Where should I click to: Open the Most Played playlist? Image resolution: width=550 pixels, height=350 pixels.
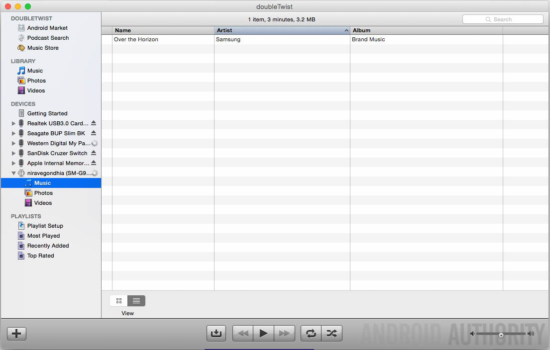(x=43, y=236)
